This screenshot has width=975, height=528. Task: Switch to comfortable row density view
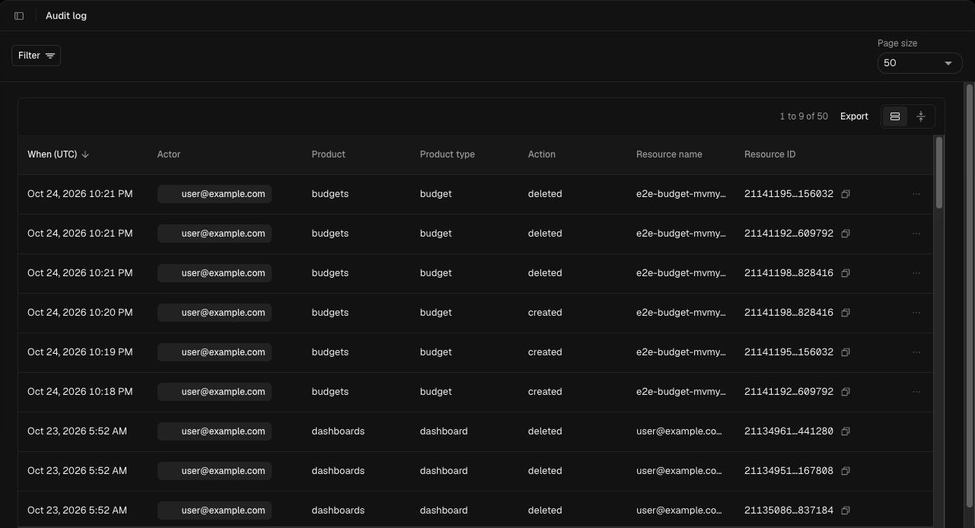[895, 116]
